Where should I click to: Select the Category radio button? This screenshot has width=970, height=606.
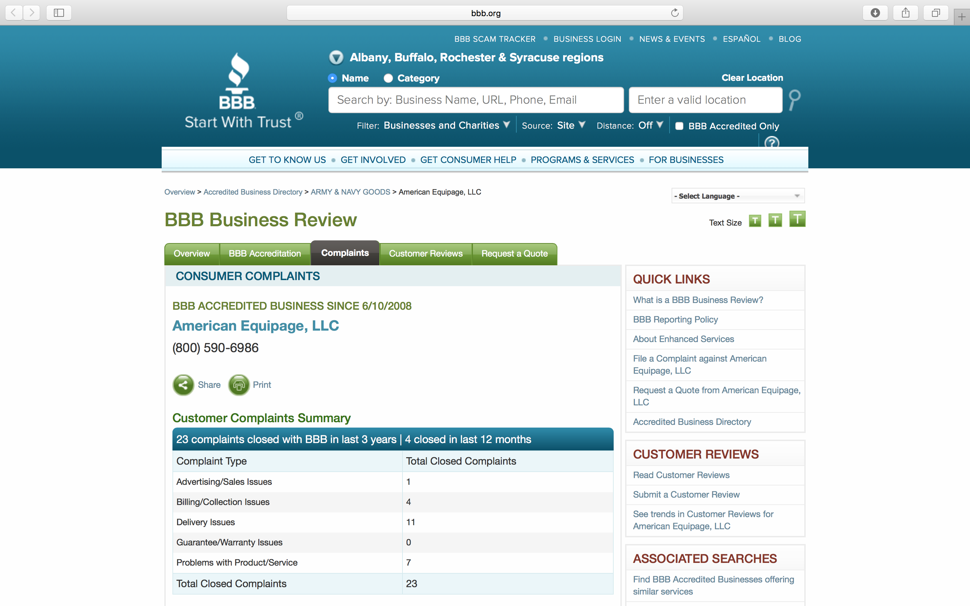pyautogui.click(x=388, y=78)
